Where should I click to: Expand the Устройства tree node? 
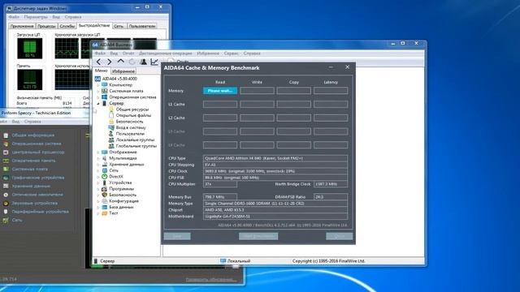pos(98,182)
